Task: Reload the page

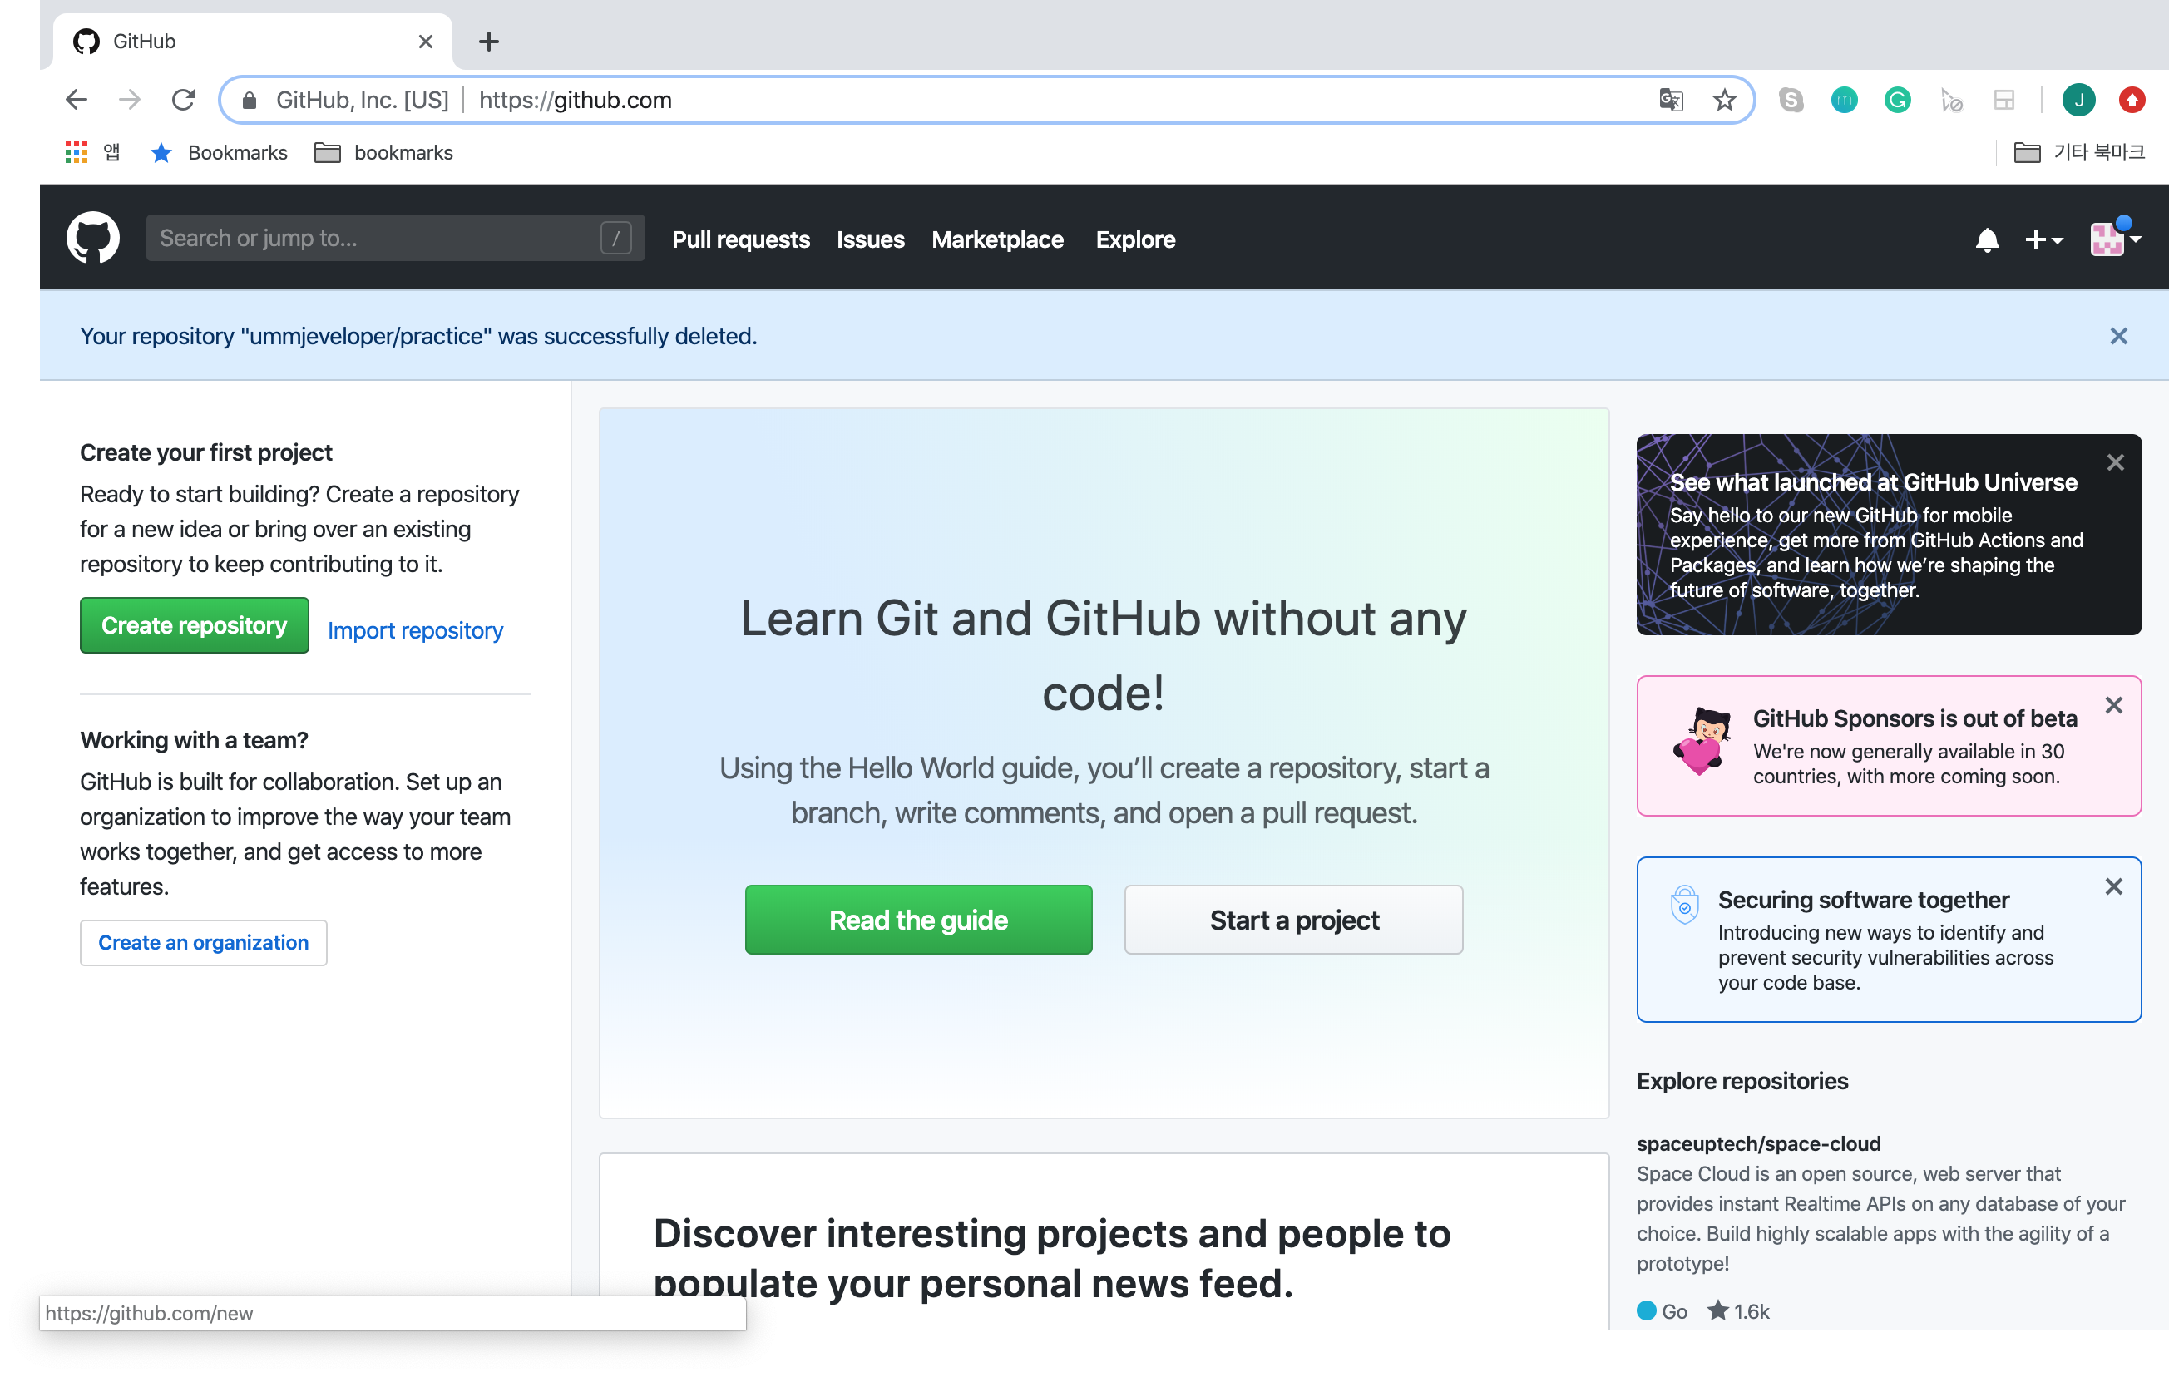Action: [183, 100]
